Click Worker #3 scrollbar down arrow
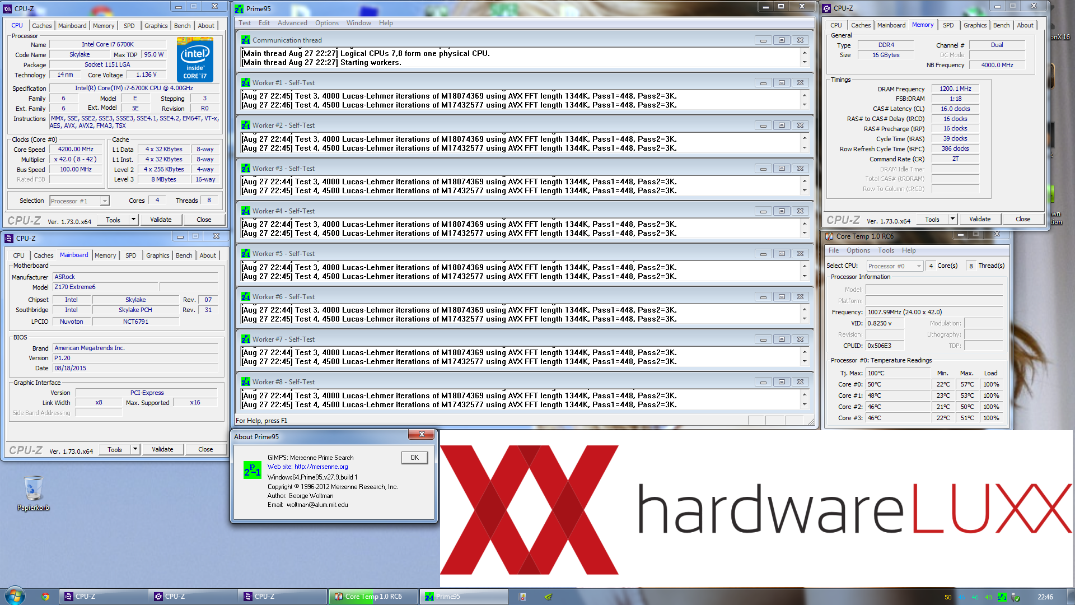Image resolution: width=1075 pixels, height=605 pixels. [x=805, y=190]
